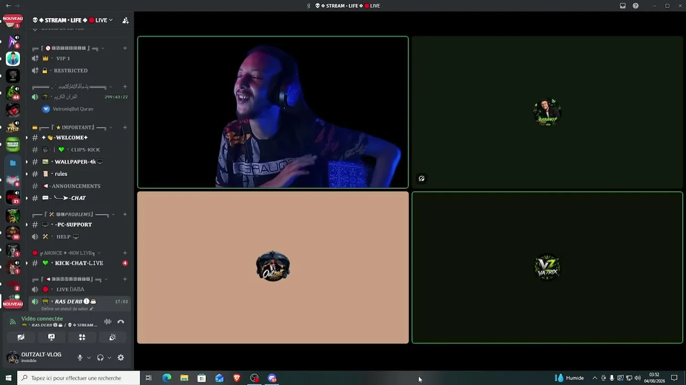
Task: Open Microsoft Edge from taskbar
Action: tap(167, 378)
